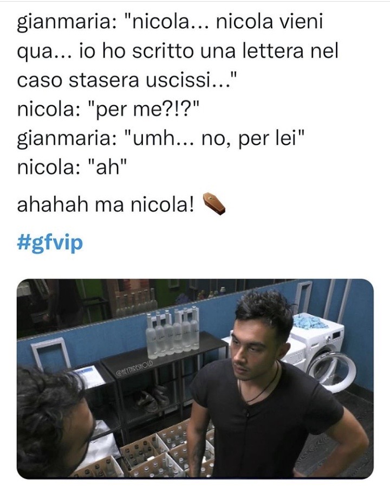Click the sentence 'ahahah ma nicola!'
390x487 pixels.
click(106, 206)
